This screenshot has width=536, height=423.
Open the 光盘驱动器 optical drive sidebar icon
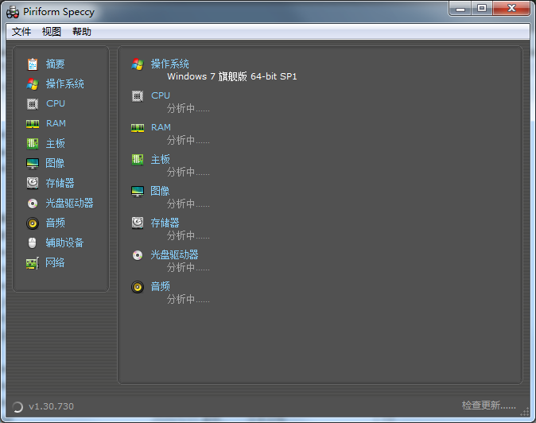tap(33, 204)
